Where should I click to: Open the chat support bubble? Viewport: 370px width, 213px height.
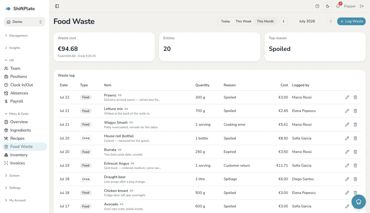coord(359,202)
